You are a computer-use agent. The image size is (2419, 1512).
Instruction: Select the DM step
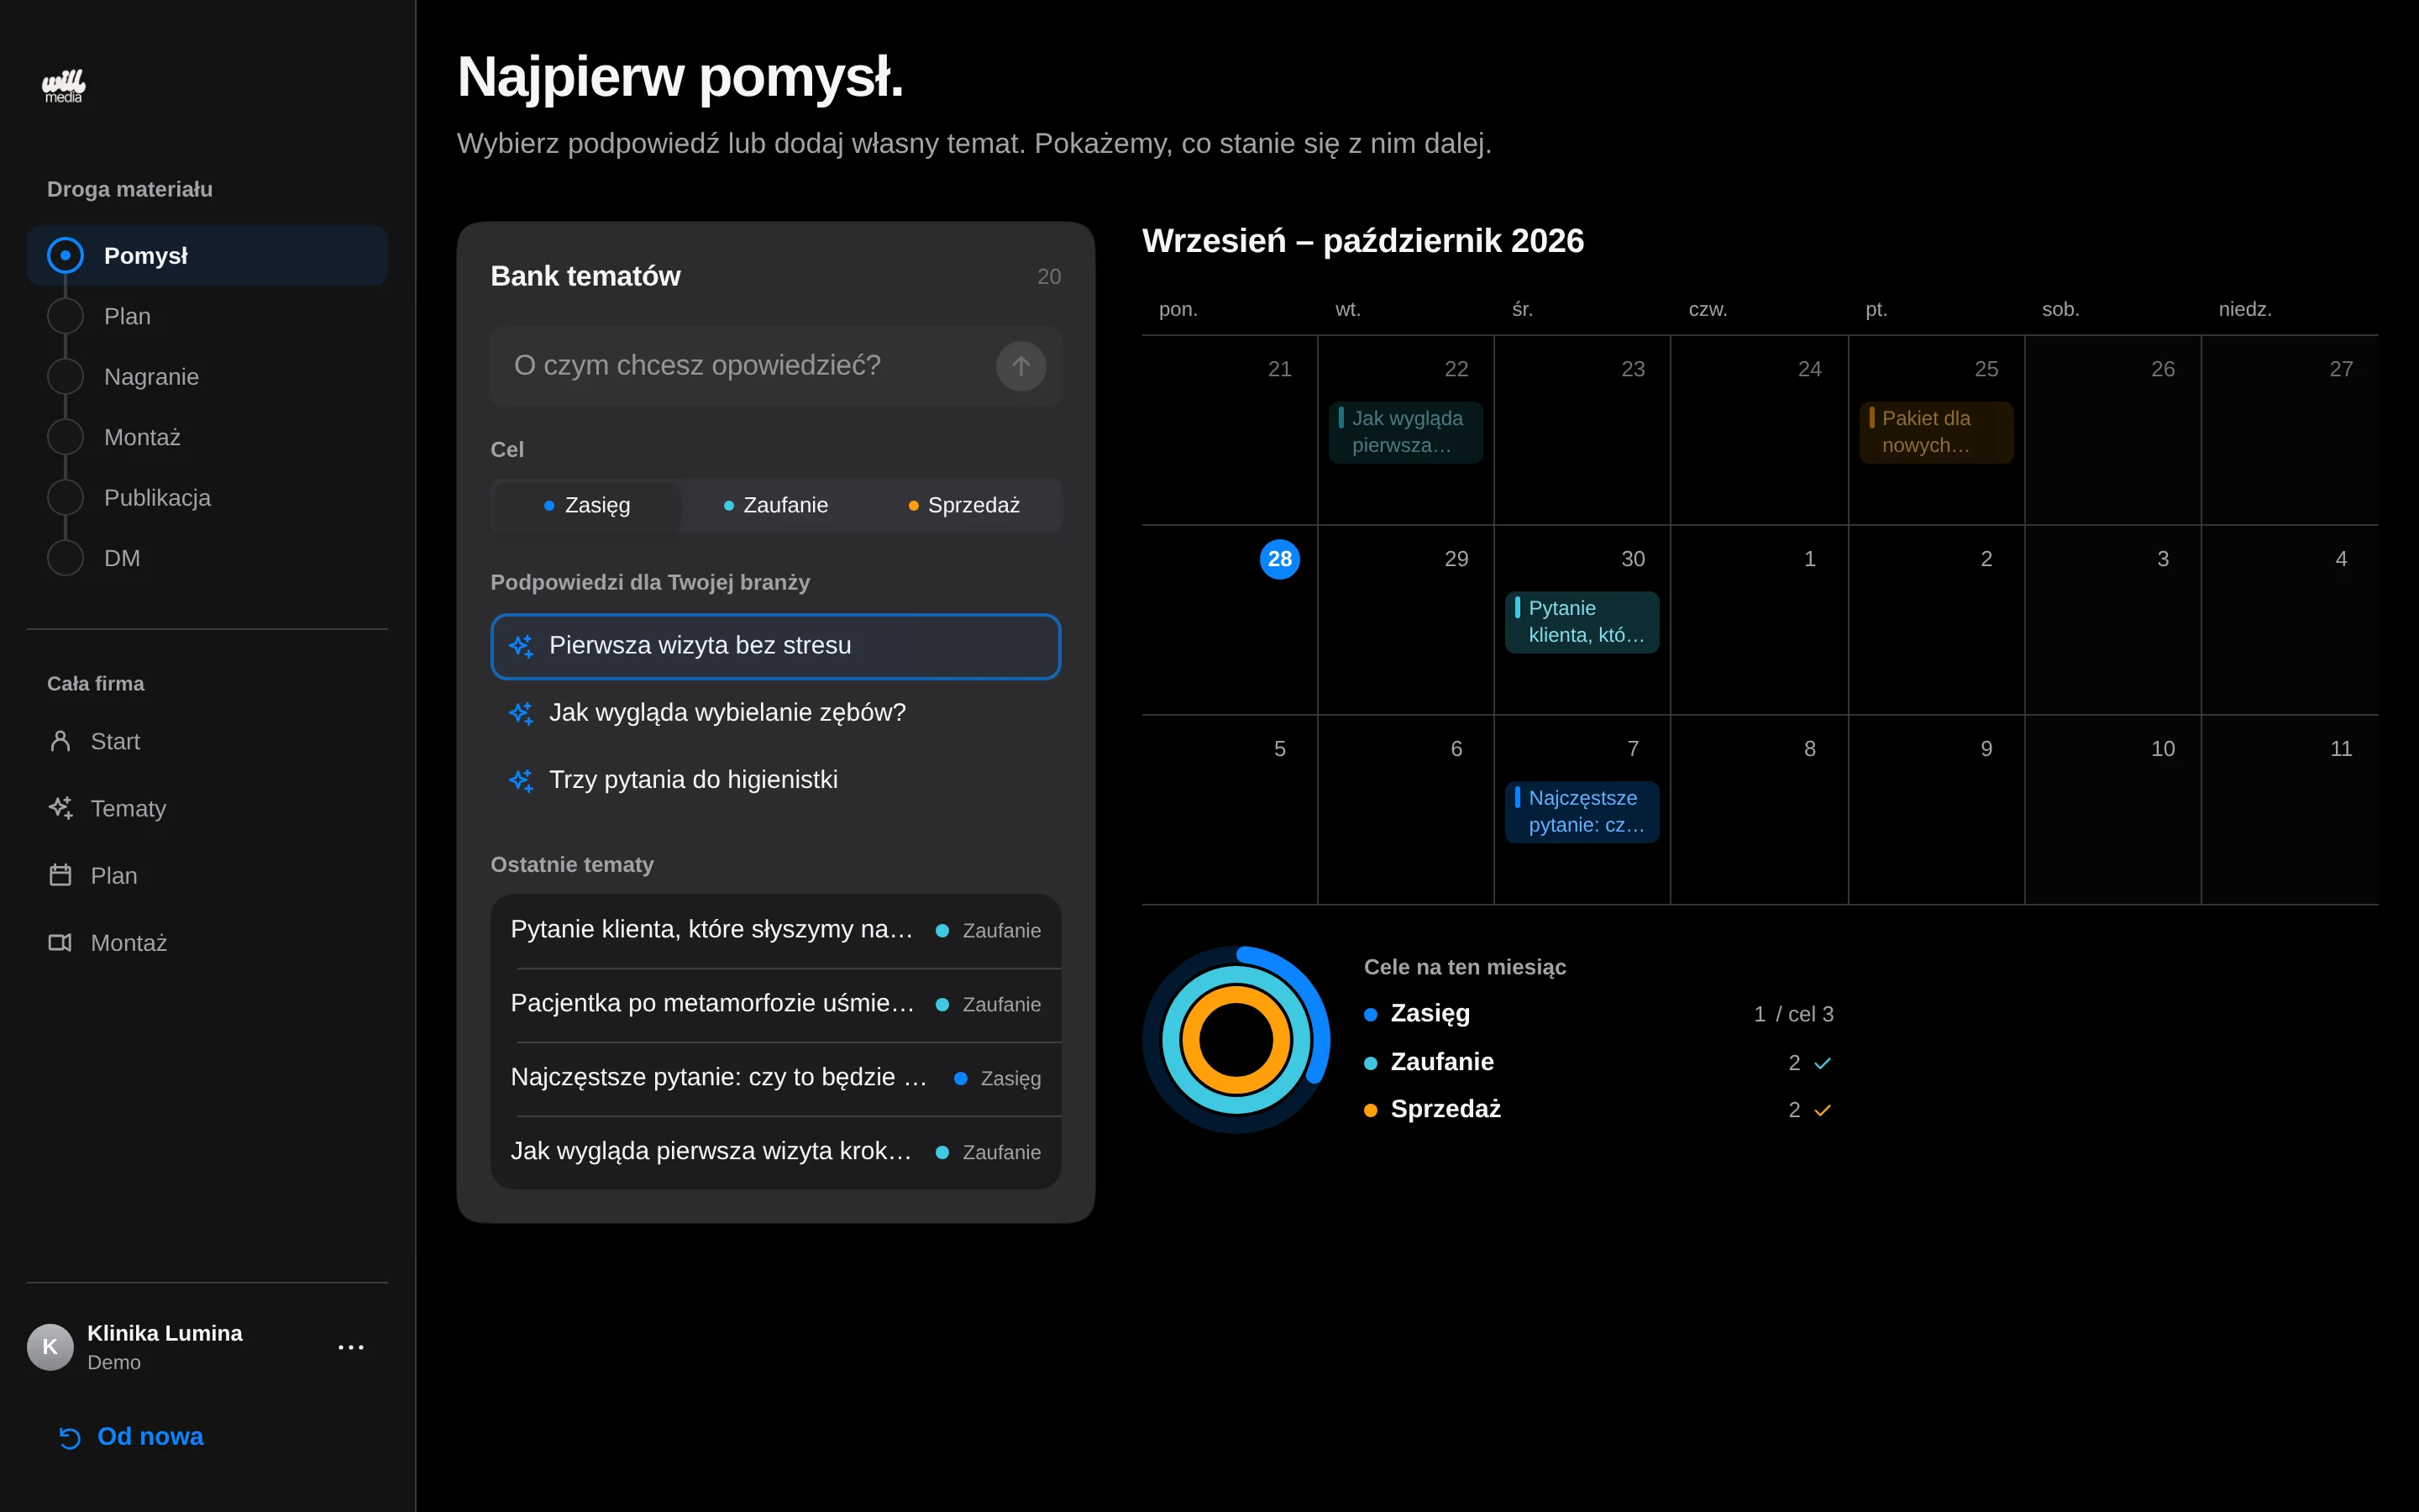207,558
